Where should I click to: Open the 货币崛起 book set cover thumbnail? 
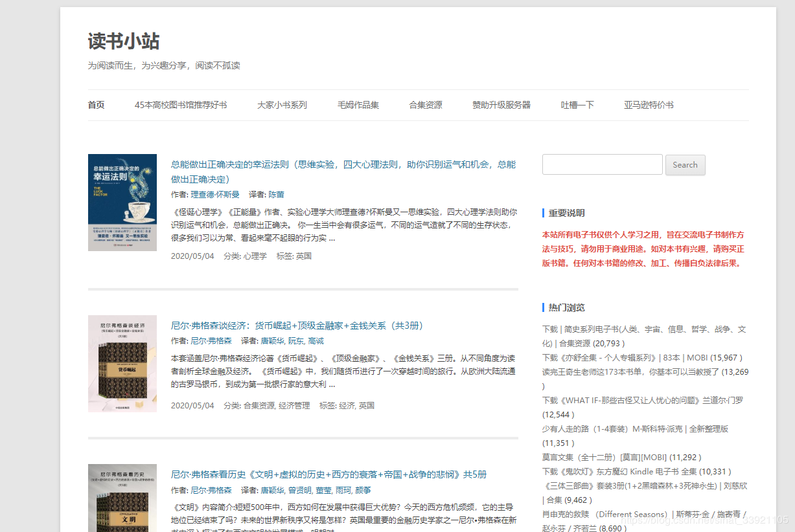click(122, 364)
